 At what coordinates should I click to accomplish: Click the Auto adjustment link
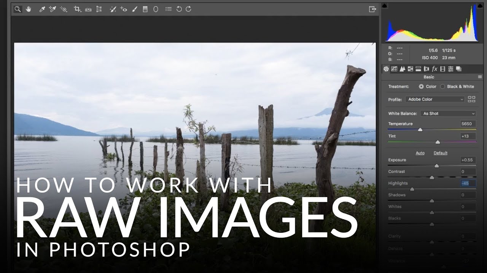tap(420, 153)
